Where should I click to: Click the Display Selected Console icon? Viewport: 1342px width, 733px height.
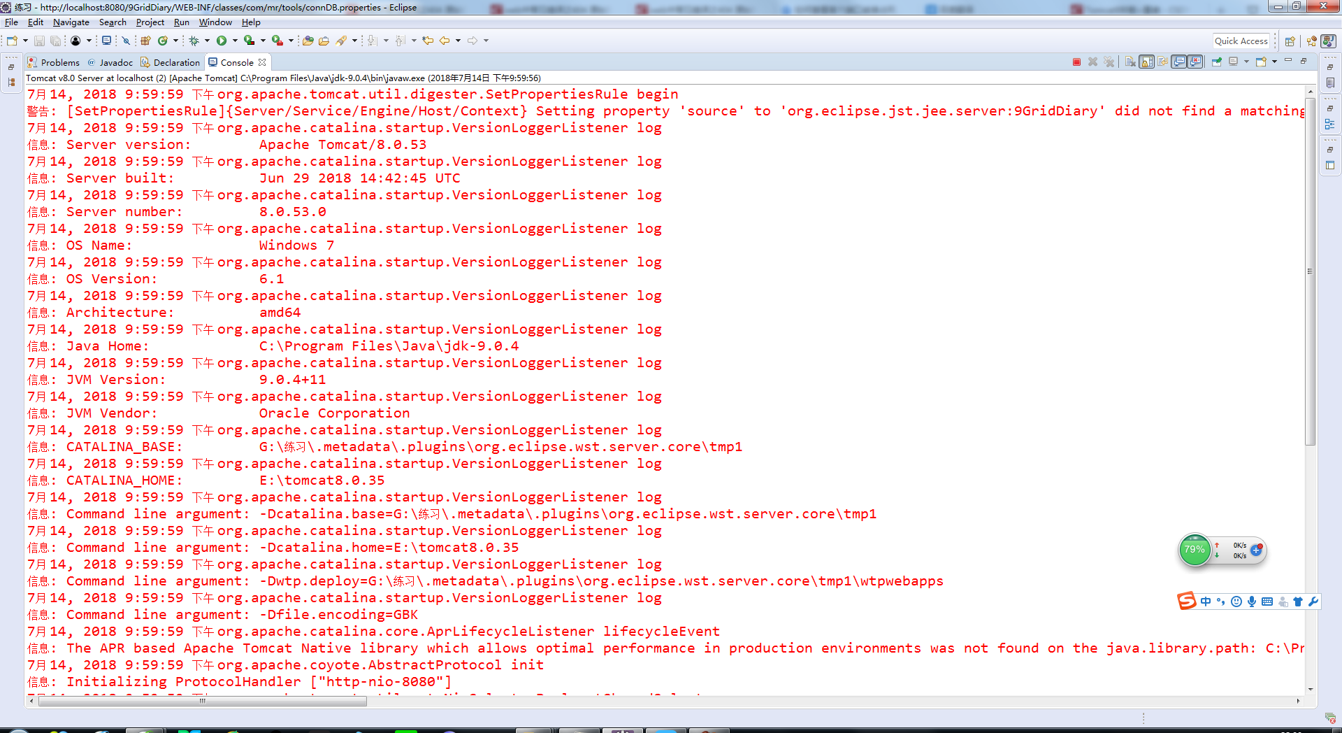(x=1234, y=62)
